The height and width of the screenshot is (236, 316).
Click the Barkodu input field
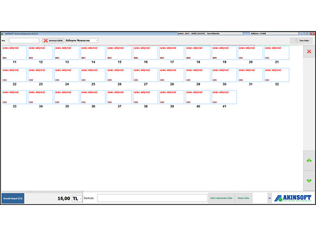tap(152, 198)
